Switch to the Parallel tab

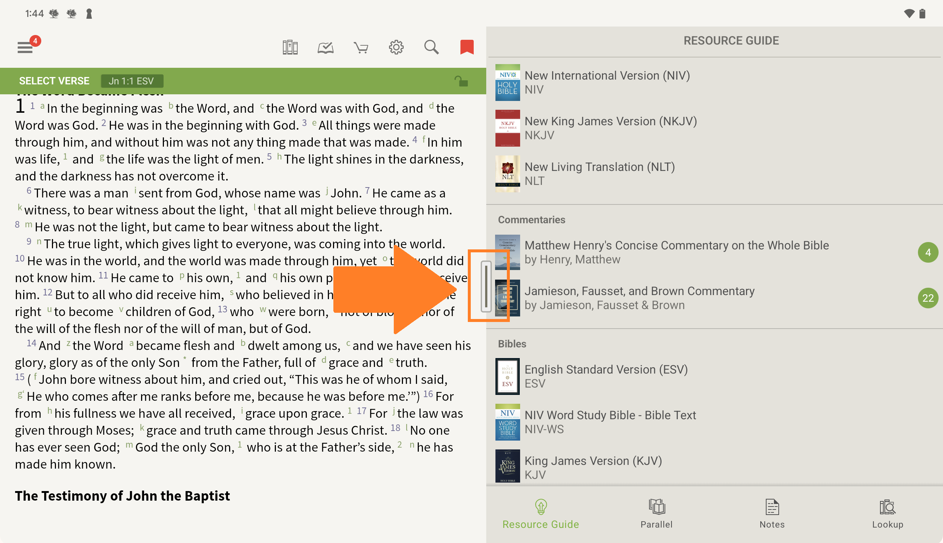[656, 514]
